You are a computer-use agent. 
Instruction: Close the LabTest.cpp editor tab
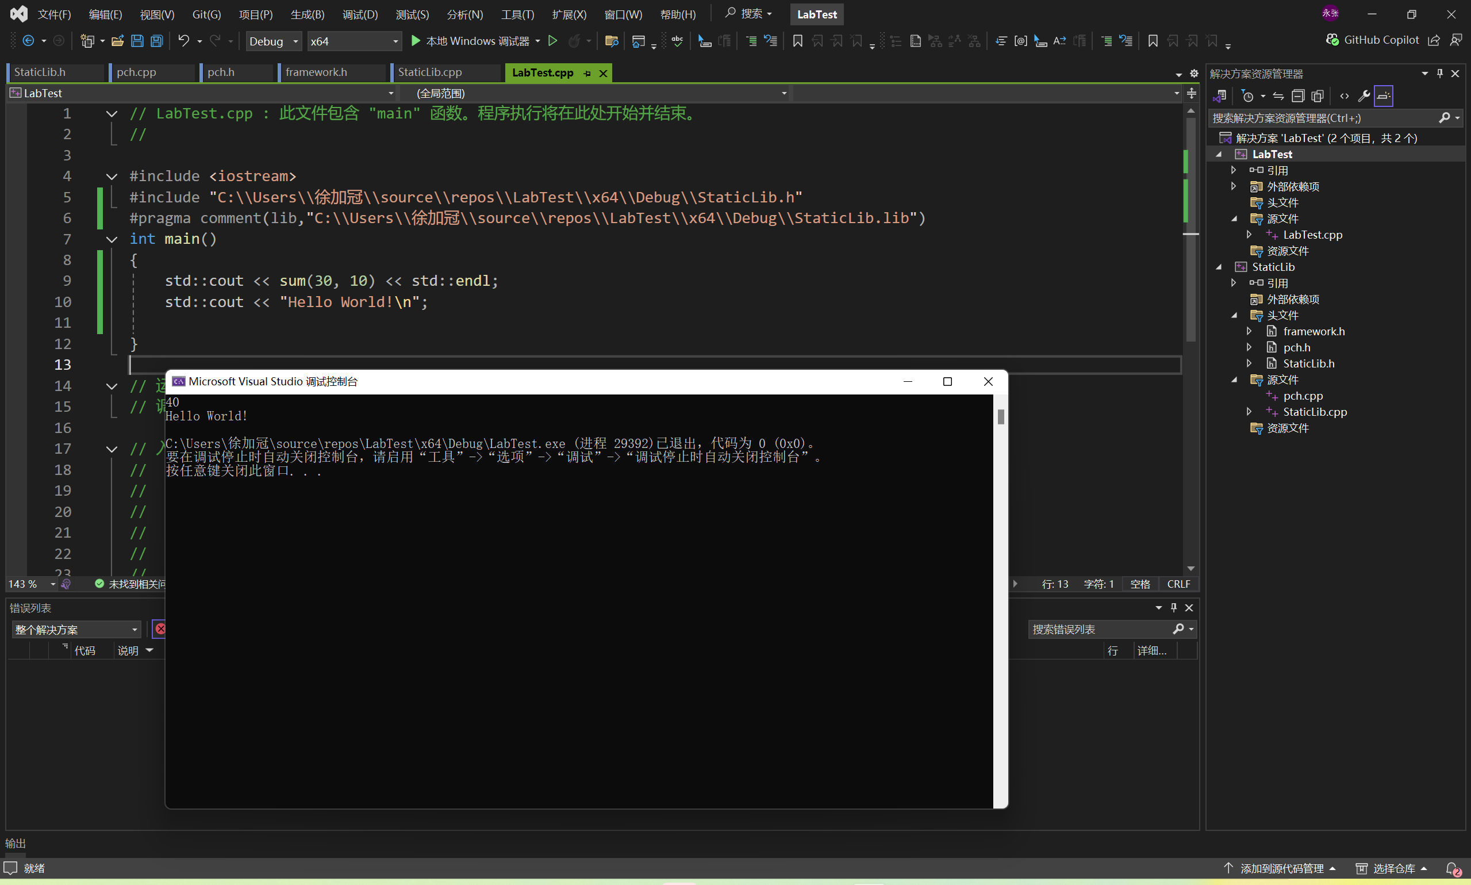pos(603,74)
